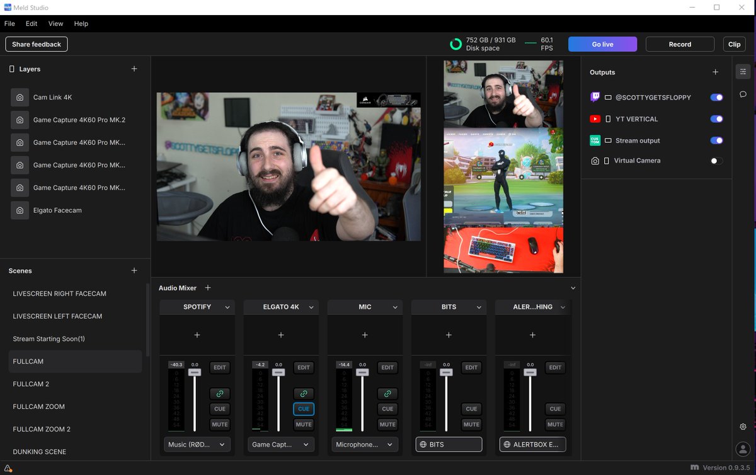Open Music (RØD... source dropdown
This screenshot has width=756, height=475.
197,444
